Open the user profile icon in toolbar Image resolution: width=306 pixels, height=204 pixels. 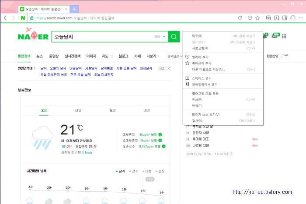293,18
